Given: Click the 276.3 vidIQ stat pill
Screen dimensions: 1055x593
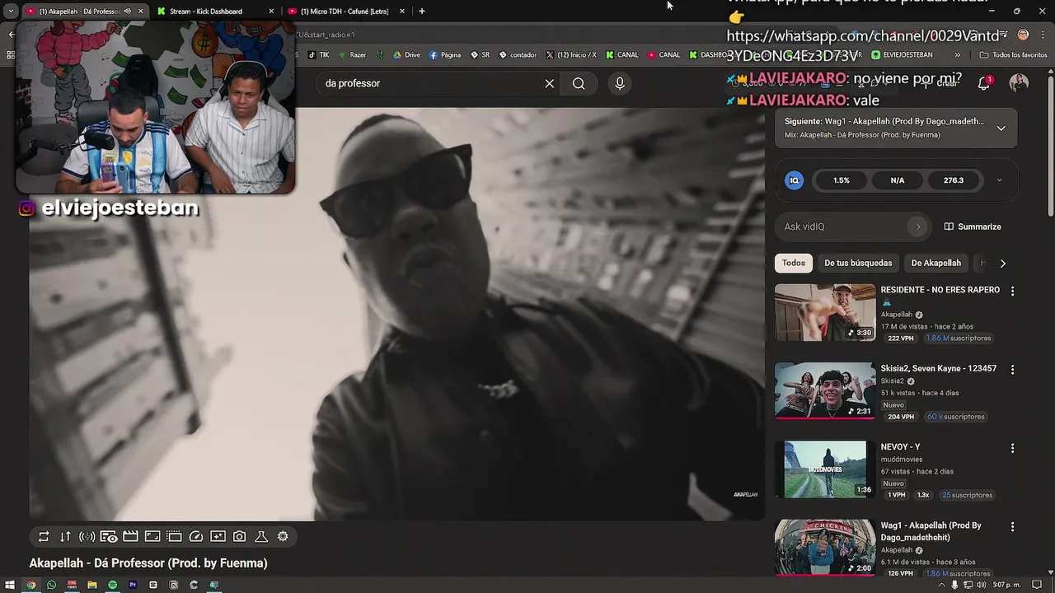Looking at the screenshot, I should click(x=954, y=180).
